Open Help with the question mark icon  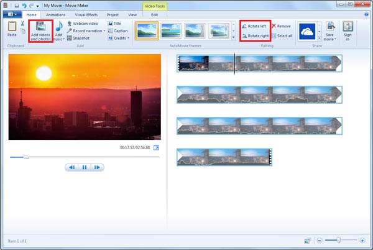click(366, 14)
